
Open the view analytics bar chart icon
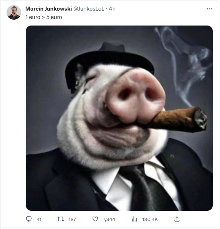(134, 219)
